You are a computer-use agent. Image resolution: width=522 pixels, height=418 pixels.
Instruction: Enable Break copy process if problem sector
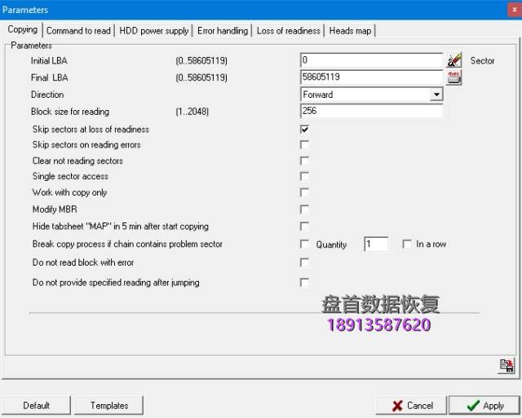pos(304,244)
